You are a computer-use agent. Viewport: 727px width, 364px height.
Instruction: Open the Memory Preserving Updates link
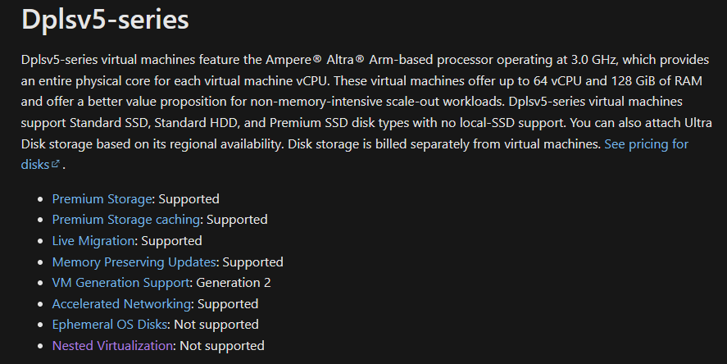pyautogui.click(x=134, y=262)
